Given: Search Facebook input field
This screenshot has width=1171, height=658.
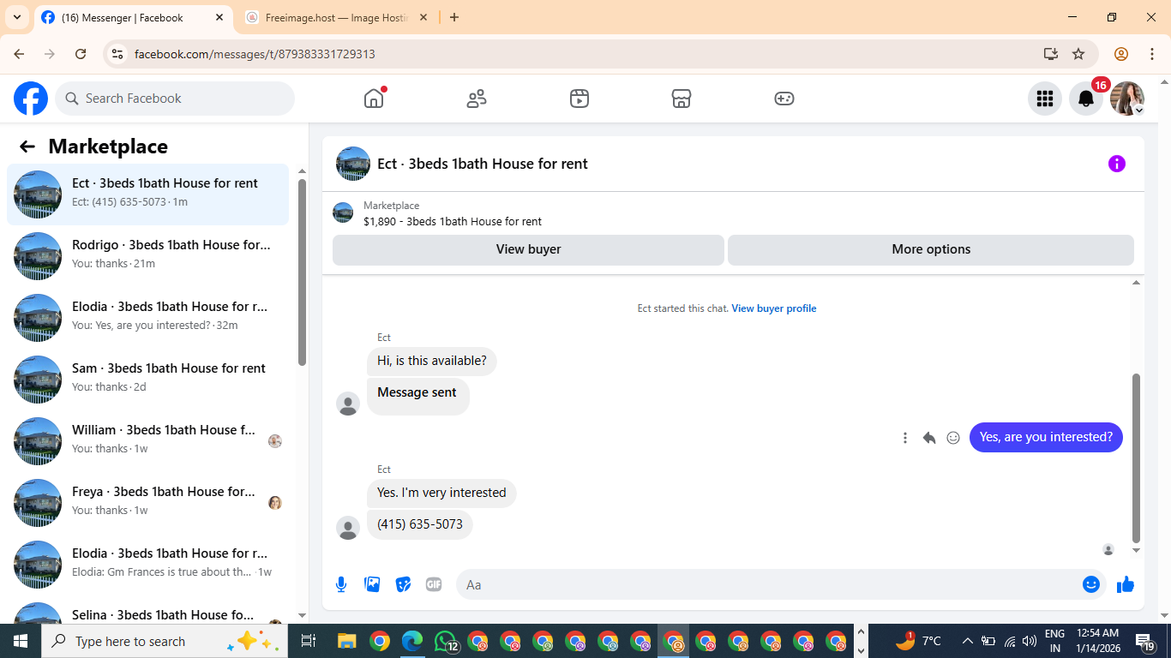Looking at the screenshot, I should [x=175, y=99].
